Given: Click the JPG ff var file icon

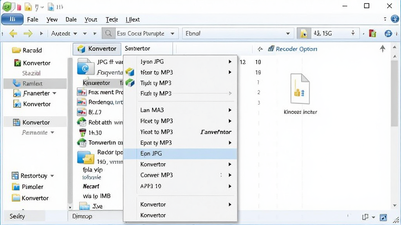Looking at the screenshot, I should tap(86, 66).
